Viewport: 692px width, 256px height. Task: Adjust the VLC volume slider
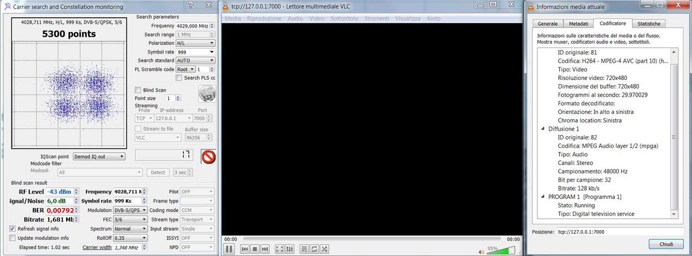pos(501,251)
